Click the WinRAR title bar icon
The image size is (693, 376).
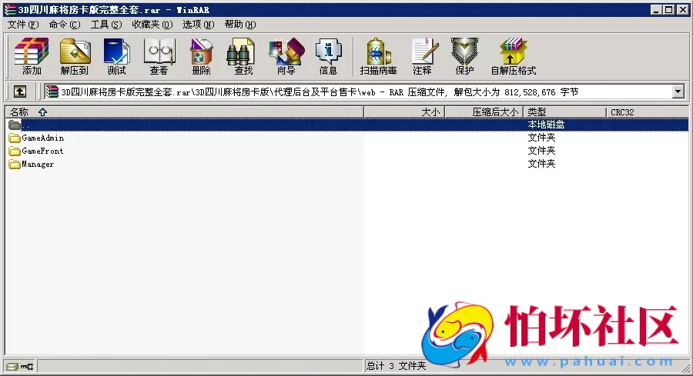[10, 10]
